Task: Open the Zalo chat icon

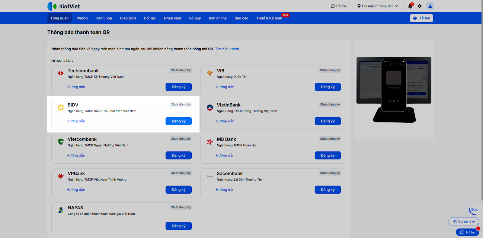Action: [x=474, y=210]
